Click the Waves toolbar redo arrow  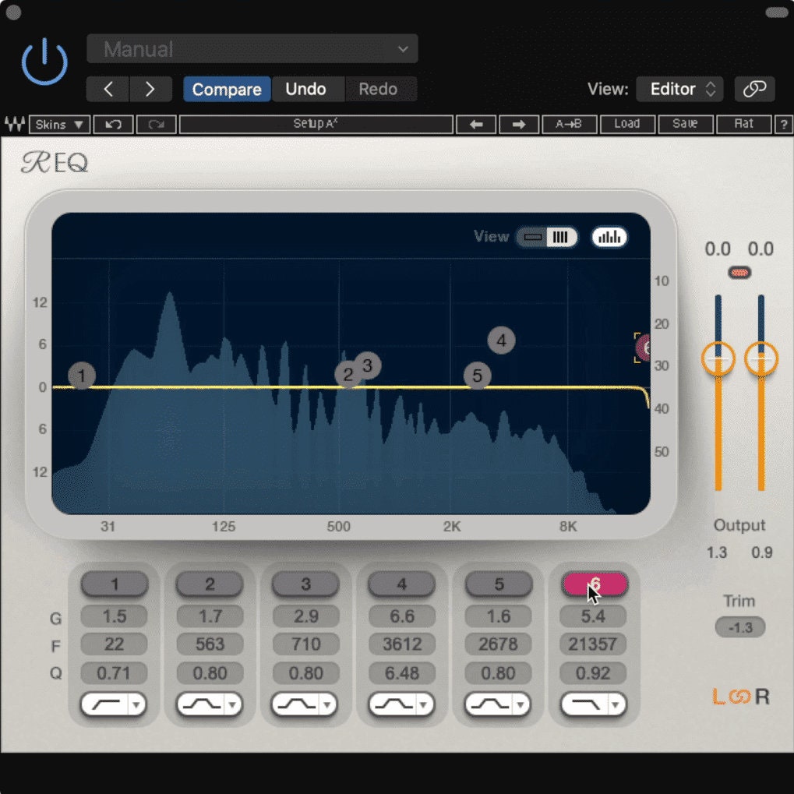pyautogui.click(x=157, y=124)
